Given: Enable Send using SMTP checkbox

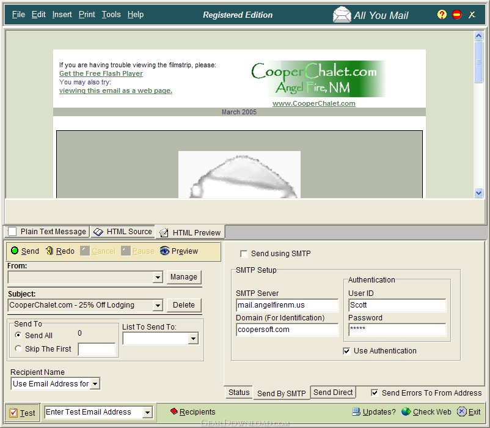Looking at the screenshot, I should (x=244, y=254).
